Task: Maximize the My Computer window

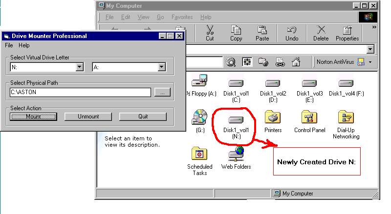Action: point(365,5)
